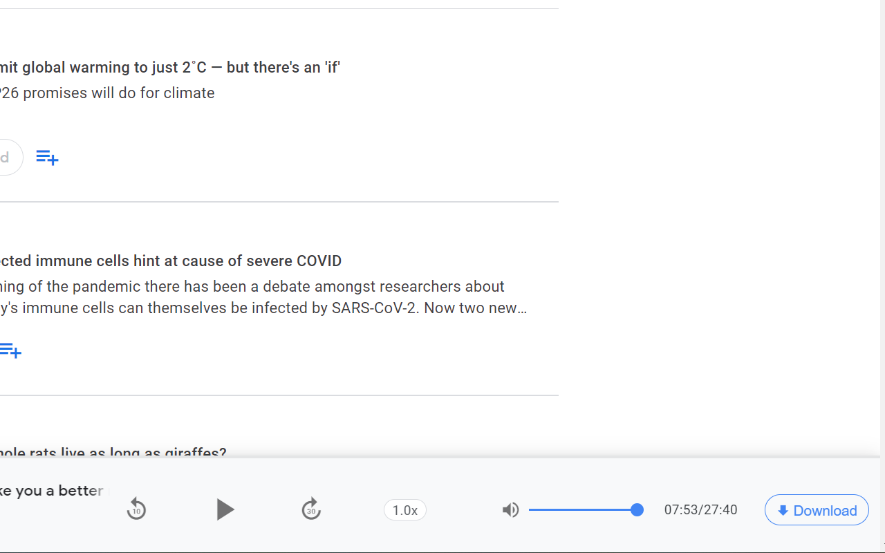Open the severe COVID immune cells episode
The image size is (885, 553).
click(170, 261)
